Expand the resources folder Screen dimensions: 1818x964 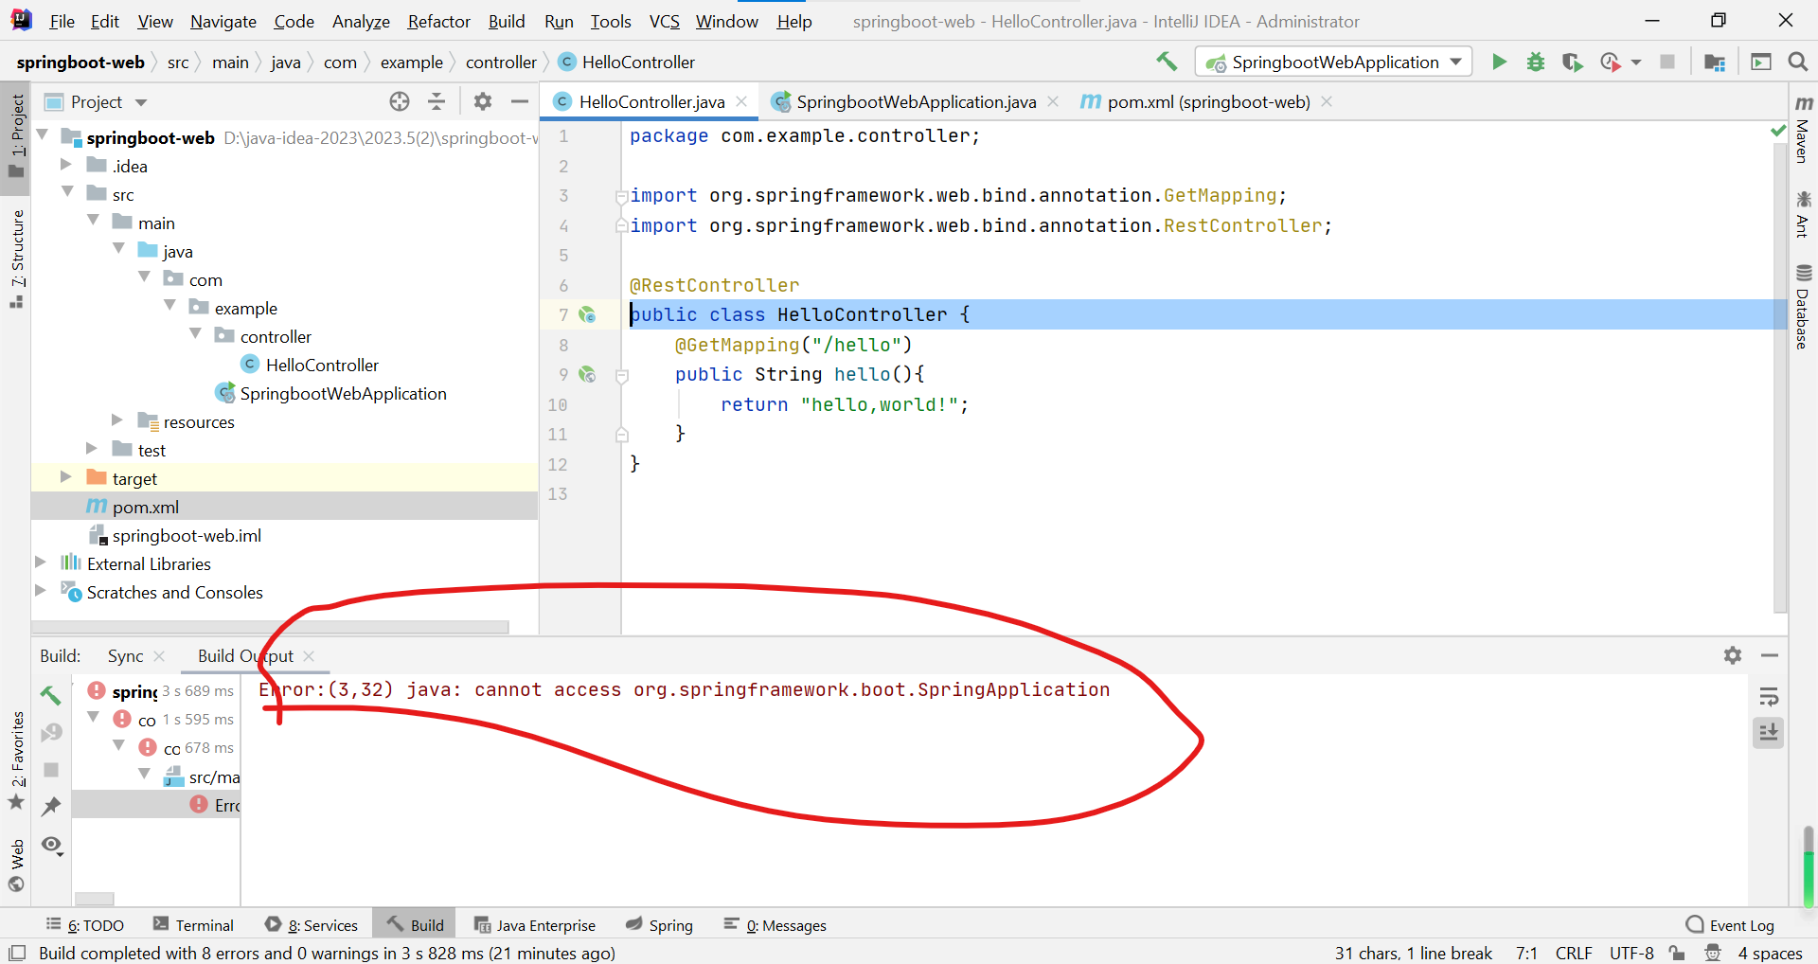coord(117,420)
